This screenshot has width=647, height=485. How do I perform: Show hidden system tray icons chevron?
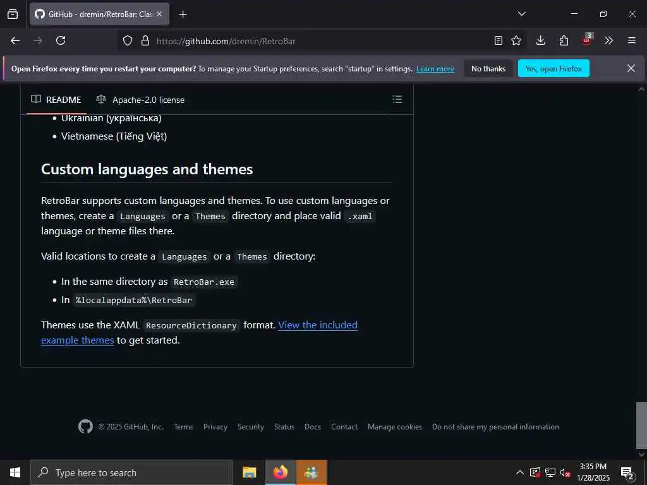click(x=520, y=472)
